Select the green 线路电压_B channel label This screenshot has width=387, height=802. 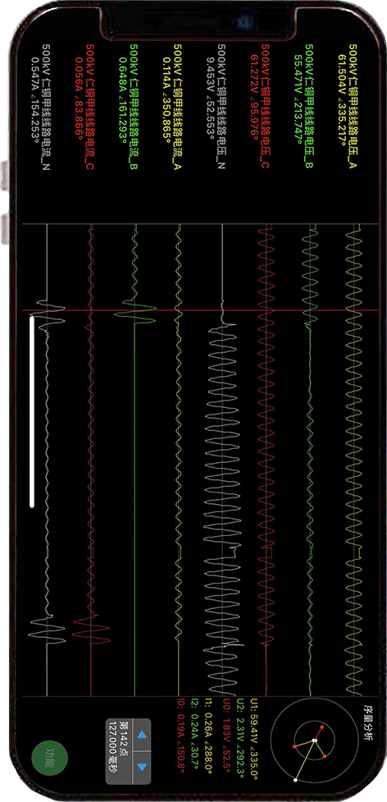coord(309,107)
